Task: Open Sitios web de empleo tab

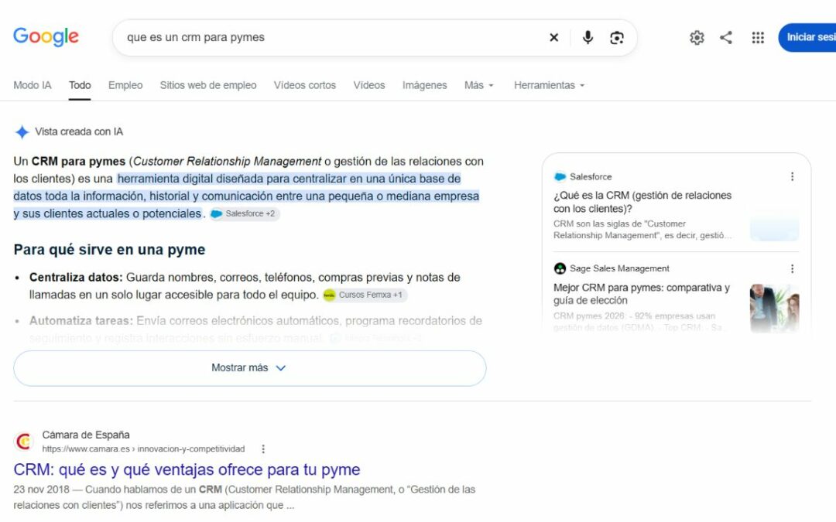Action: 208,85
